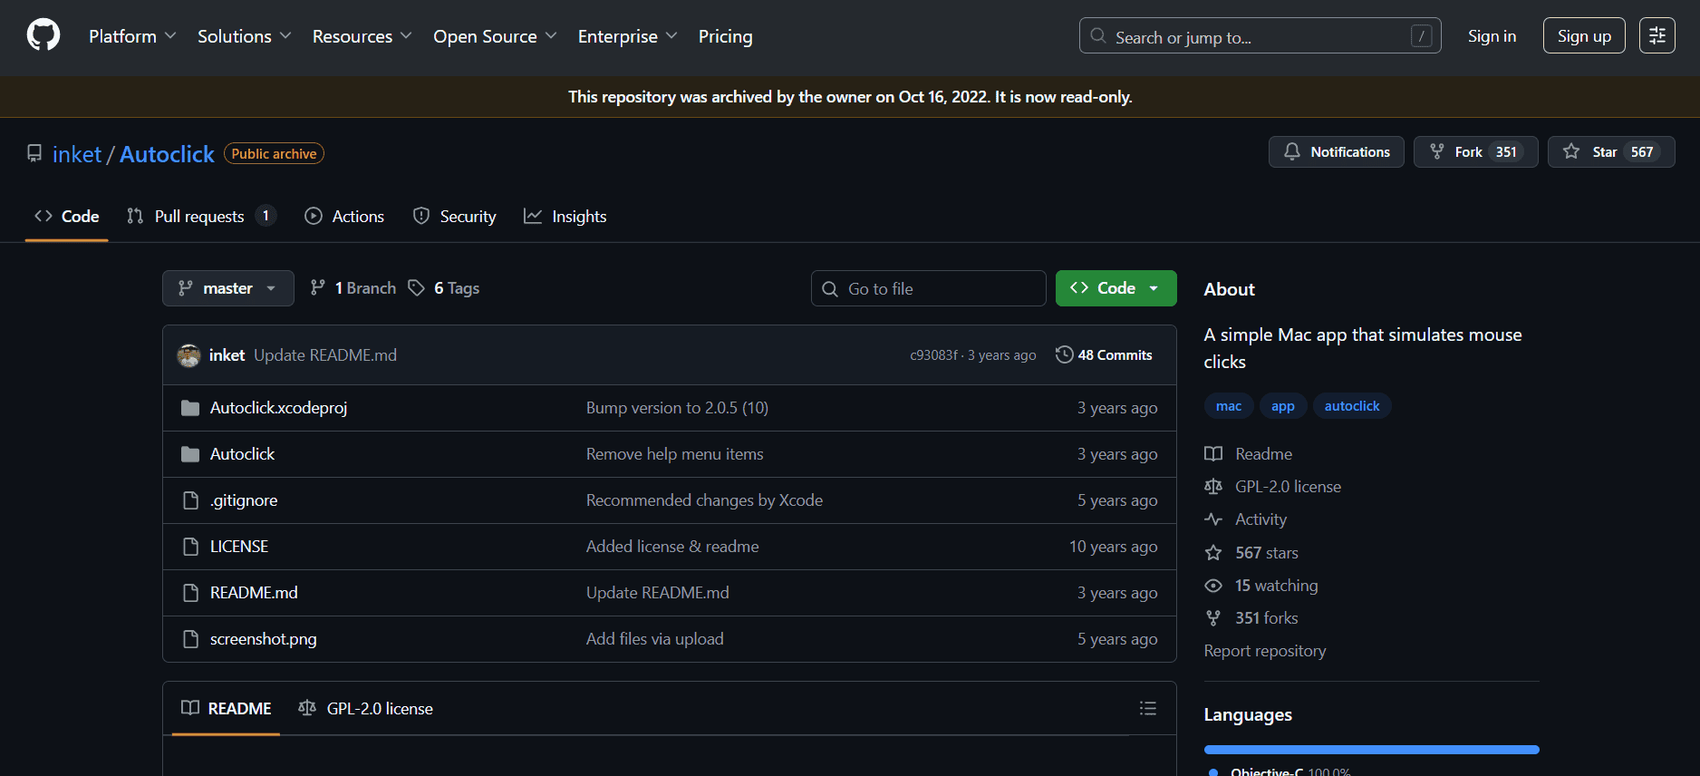Image resolution: width=1700 pixels, height=776 pixels.
Task: Expand the Platform menu
Action: click(131, 36)
